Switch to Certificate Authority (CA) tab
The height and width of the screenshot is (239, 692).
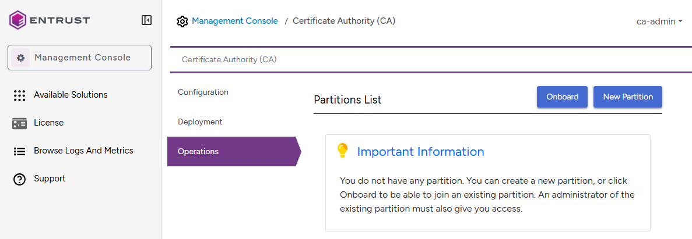pos(229,59)
